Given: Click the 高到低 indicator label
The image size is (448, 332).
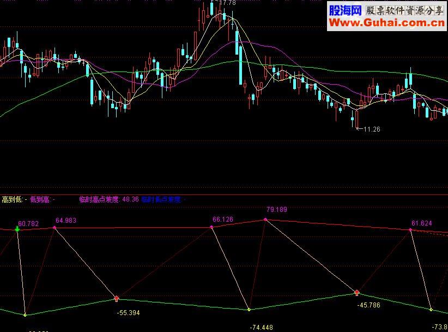Looking at the screenshot, I should click(x=12, y=199).
